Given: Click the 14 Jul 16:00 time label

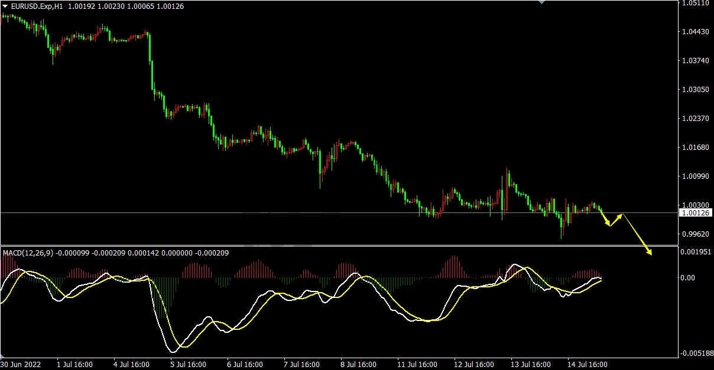Looking at the screenshot, I should point(588,364).
